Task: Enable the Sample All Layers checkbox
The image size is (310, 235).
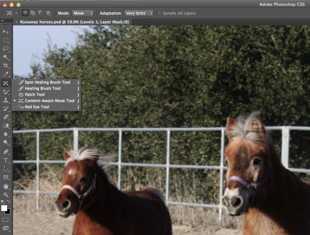Action: pyautogui.click(x=159, y=12)
